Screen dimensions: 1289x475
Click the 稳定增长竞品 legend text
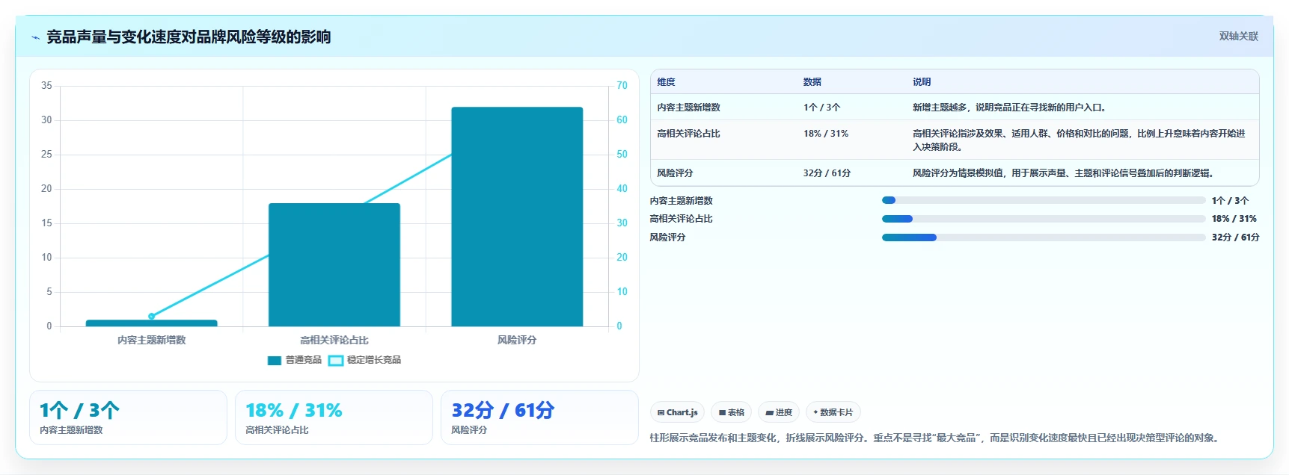[x=374, y=360]
